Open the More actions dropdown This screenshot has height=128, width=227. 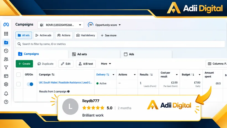pyautogui.click(x=106, y=64)
